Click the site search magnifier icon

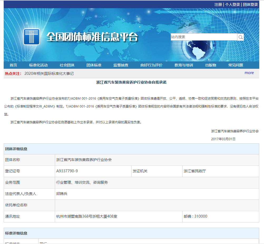click(x=240, y=37)
